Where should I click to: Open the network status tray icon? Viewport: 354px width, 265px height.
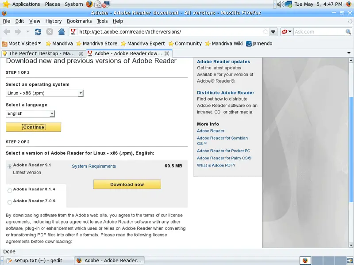coord(289,4)
